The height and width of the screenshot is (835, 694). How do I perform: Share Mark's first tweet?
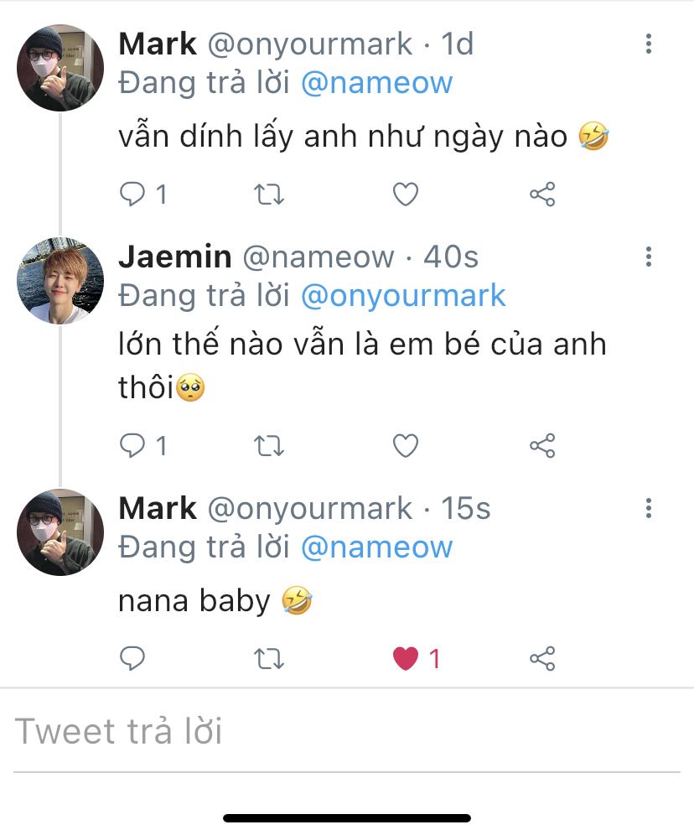pyautogui.click(x=542, y=195)
